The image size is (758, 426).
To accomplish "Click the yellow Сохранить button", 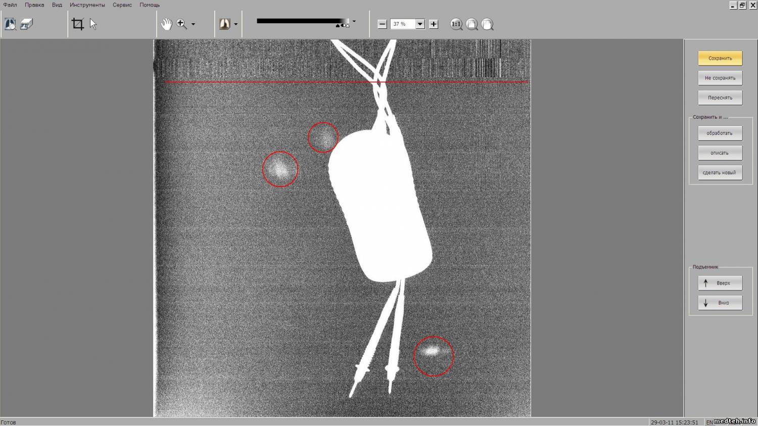I will click(x=720, y=58).
